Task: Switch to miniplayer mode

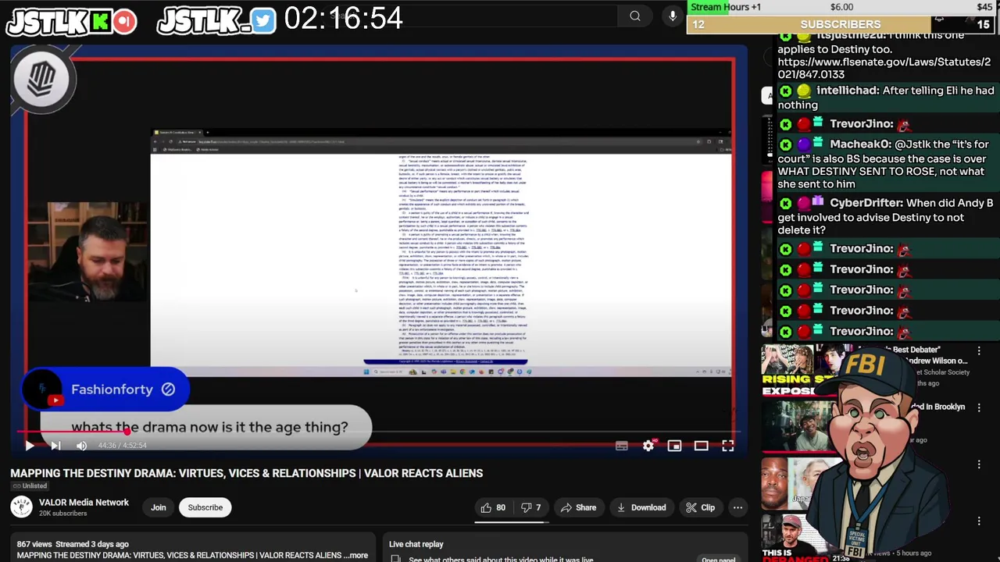Action: coord(675,446)
